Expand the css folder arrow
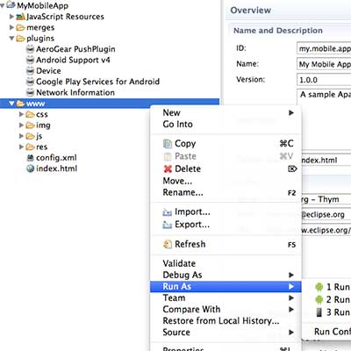This screenshot has height=351, width=351. tap(21, 114)
